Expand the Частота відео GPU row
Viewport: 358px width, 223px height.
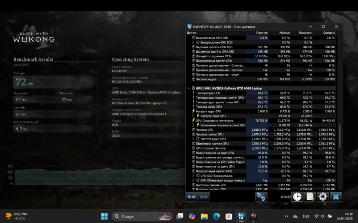193,139
